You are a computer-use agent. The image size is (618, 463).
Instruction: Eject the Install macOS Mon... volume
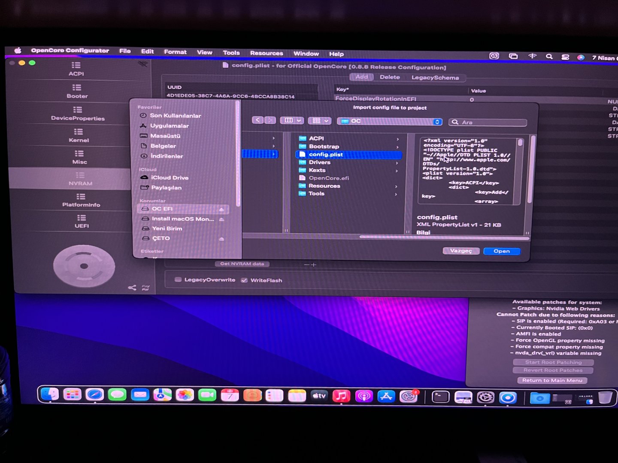click(x=221, y=219)
